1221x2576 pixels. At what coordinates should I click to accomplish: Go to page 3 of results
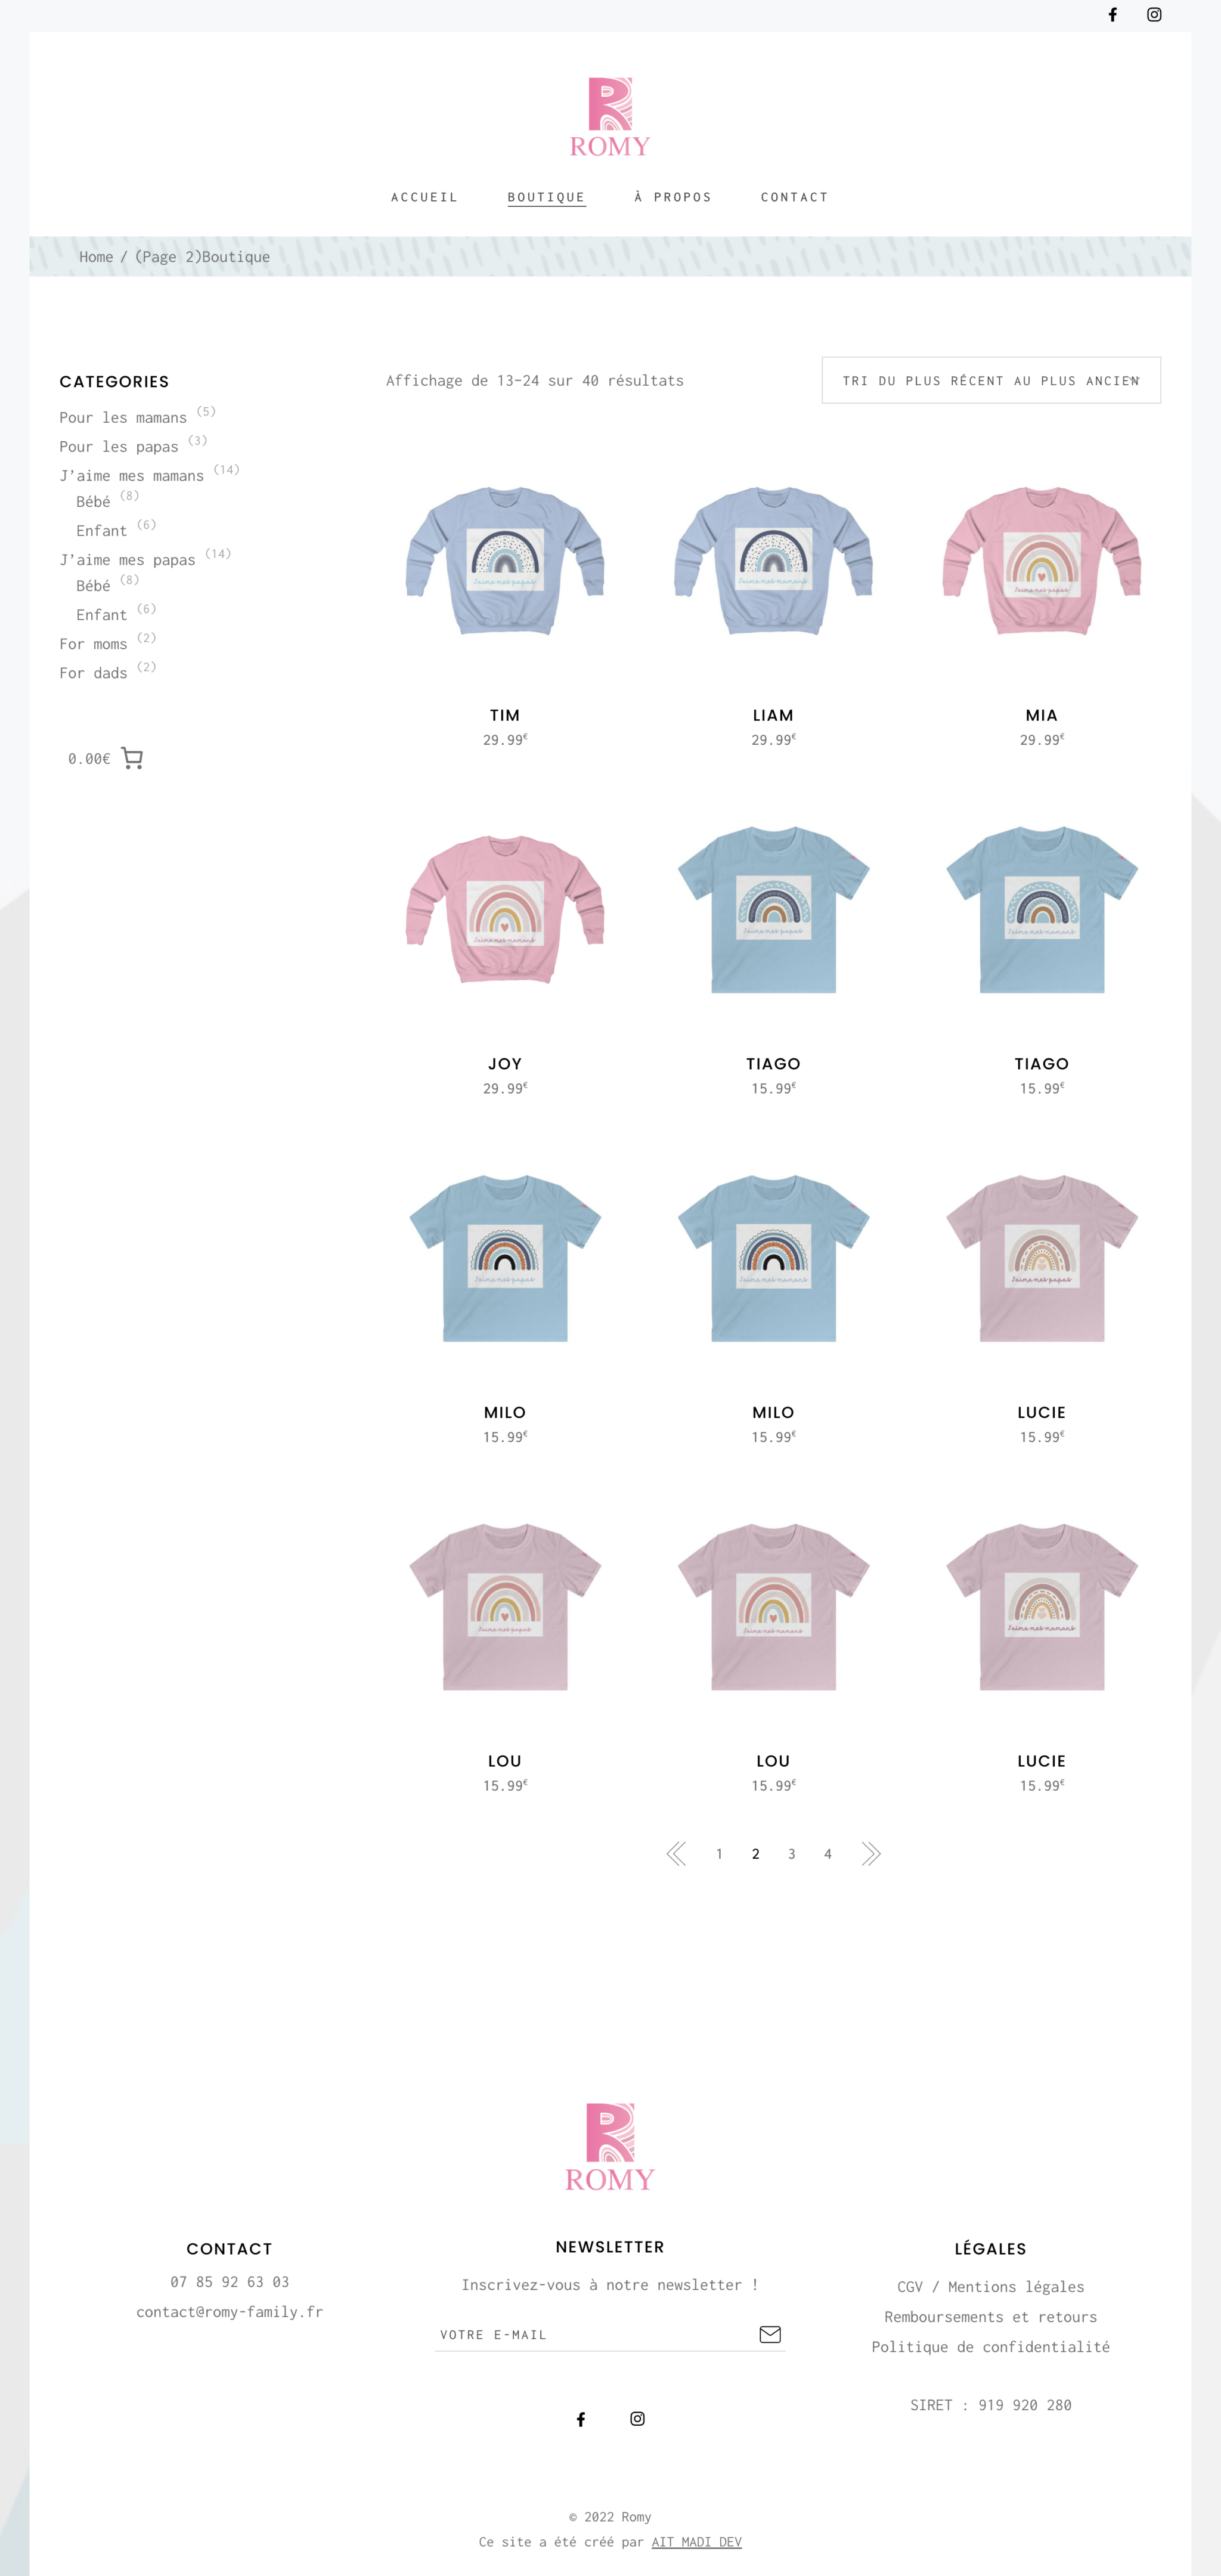click(x=792, y=1854)
